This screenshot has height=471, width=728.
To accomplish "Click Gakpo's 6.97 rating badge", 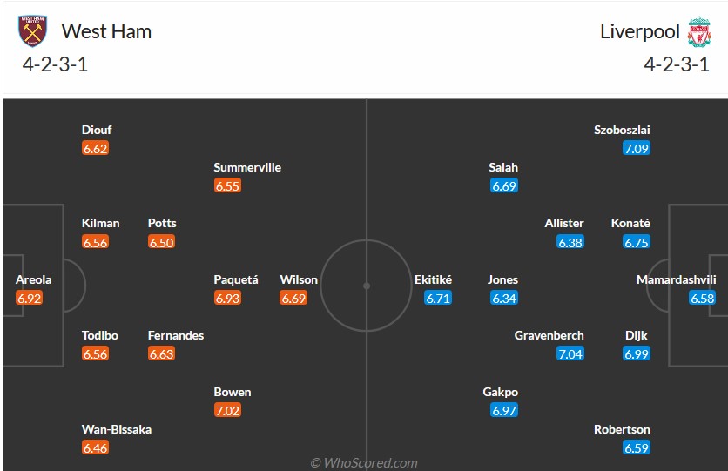I will tap(504, 411).
